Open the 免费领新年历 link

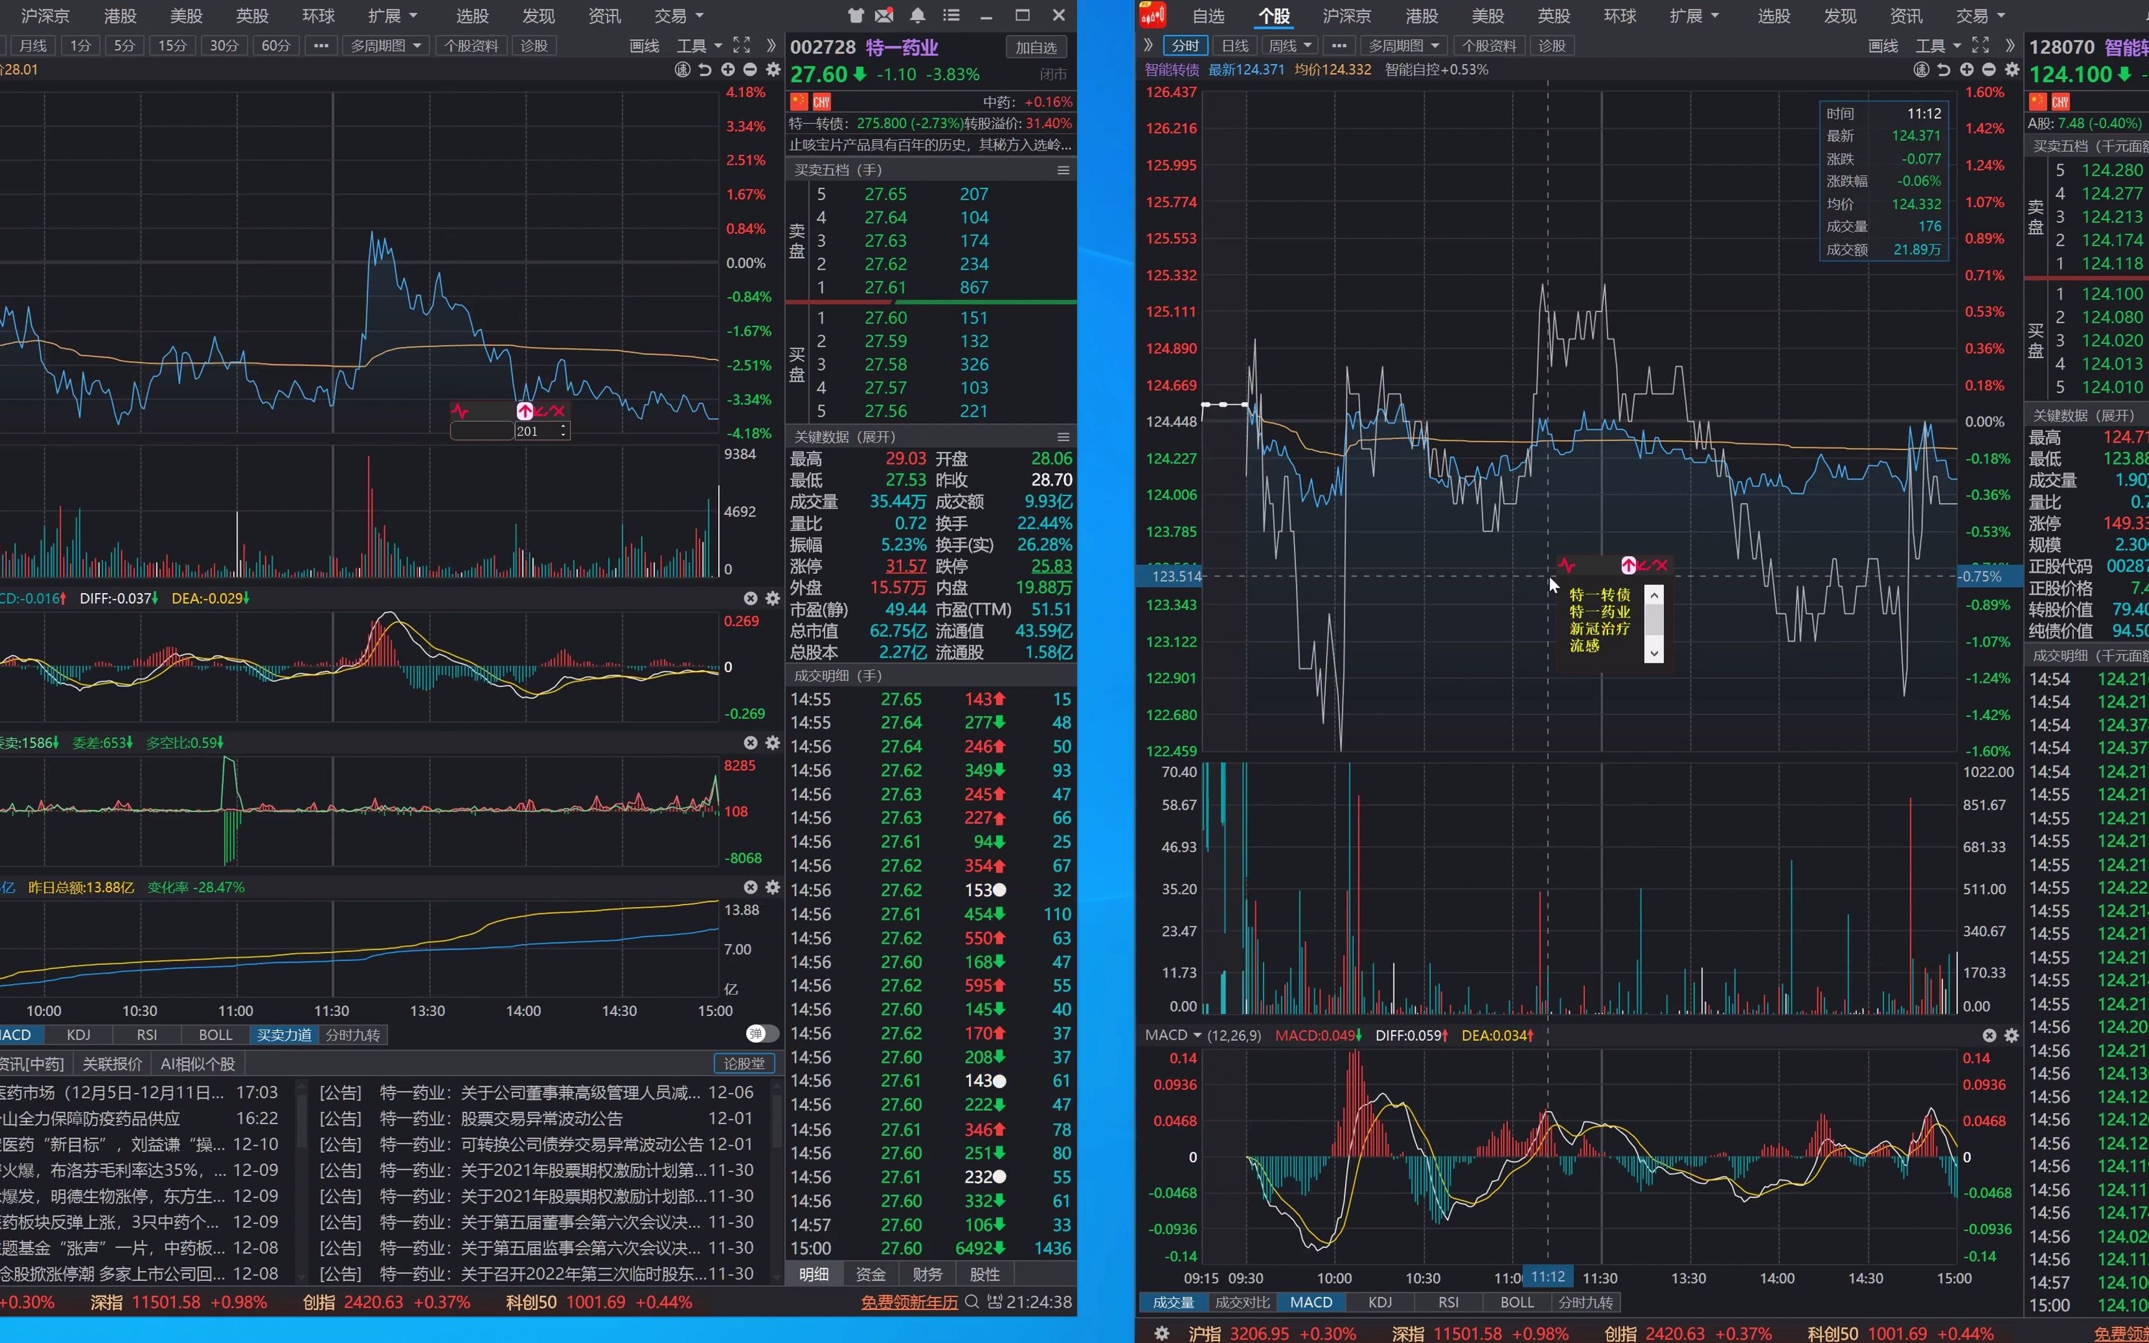point(909,1302)
